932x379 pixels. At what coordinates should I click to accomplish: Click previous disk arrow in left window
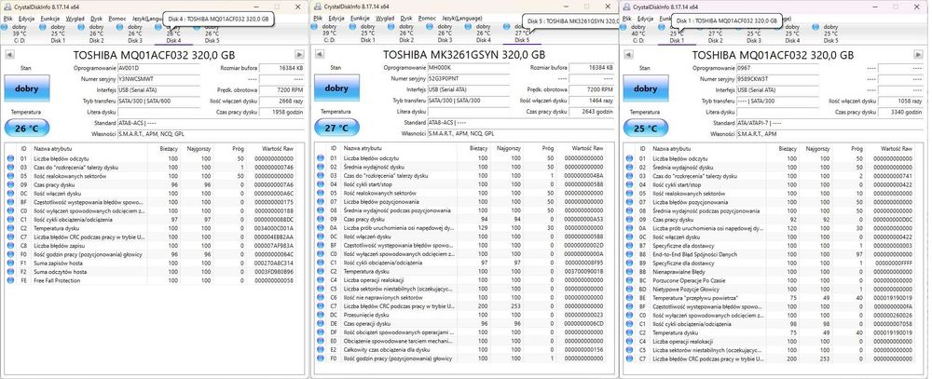9,55
